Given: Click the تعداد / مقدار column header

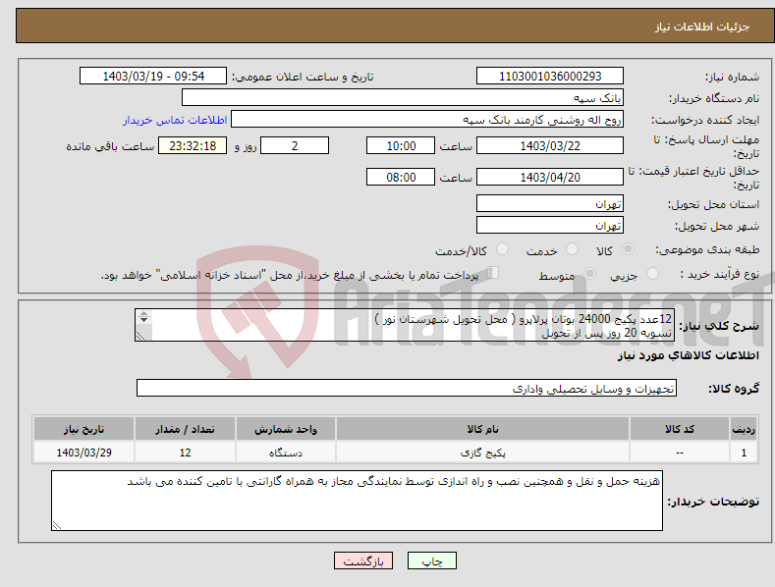Looking at the screenshot, I should 185,429.
